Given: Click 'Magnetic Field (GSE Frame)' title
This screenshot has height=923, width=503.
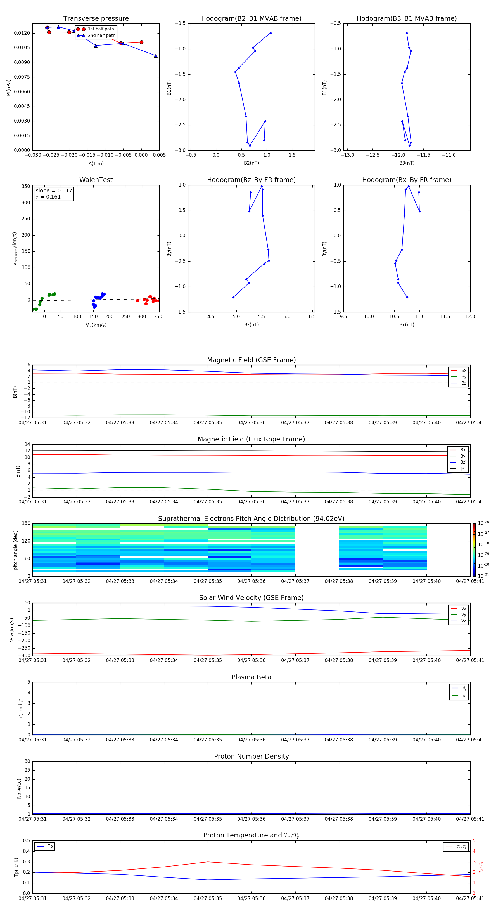Looking at the screenshot, I should [251, 360].
